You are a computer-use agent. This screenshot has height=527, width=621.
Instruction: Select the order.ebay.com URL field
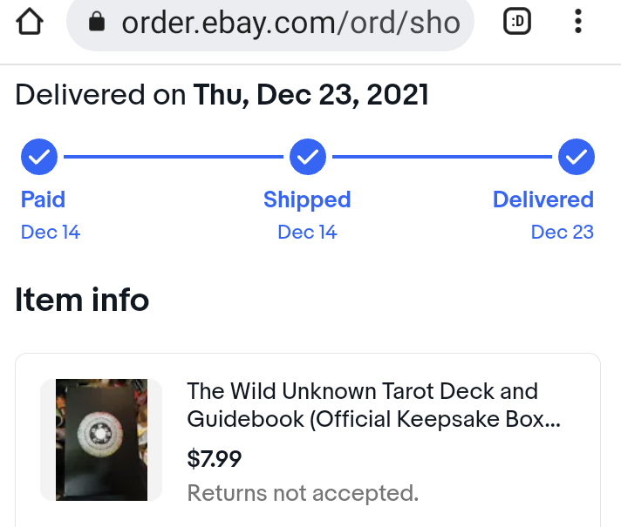[290, 24]
